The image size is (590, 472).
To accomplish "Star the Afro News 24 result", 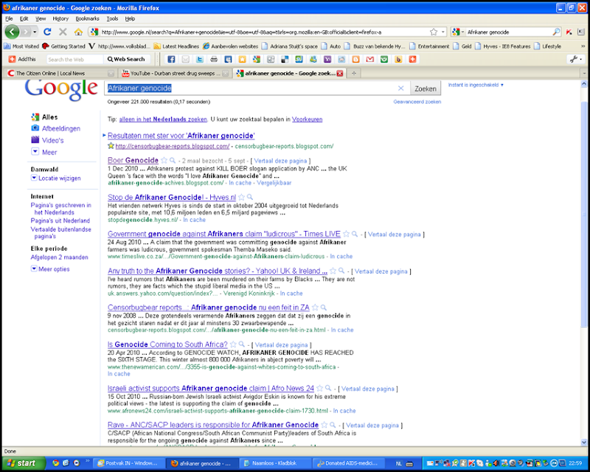I will pyautogui.click(x=320, y=388).
